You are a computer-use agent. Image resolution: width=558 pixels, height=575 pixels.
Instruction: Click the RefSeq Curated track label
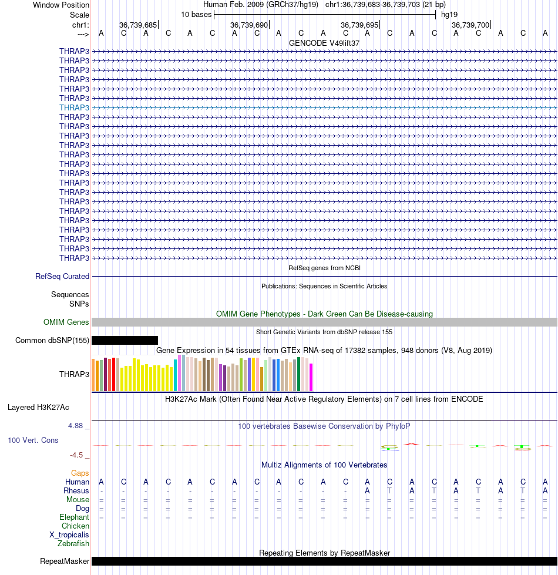pos(62,276)
